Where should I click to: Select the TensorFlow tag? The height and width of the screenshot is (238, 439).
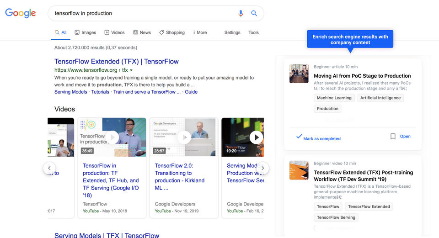point(328,206)
